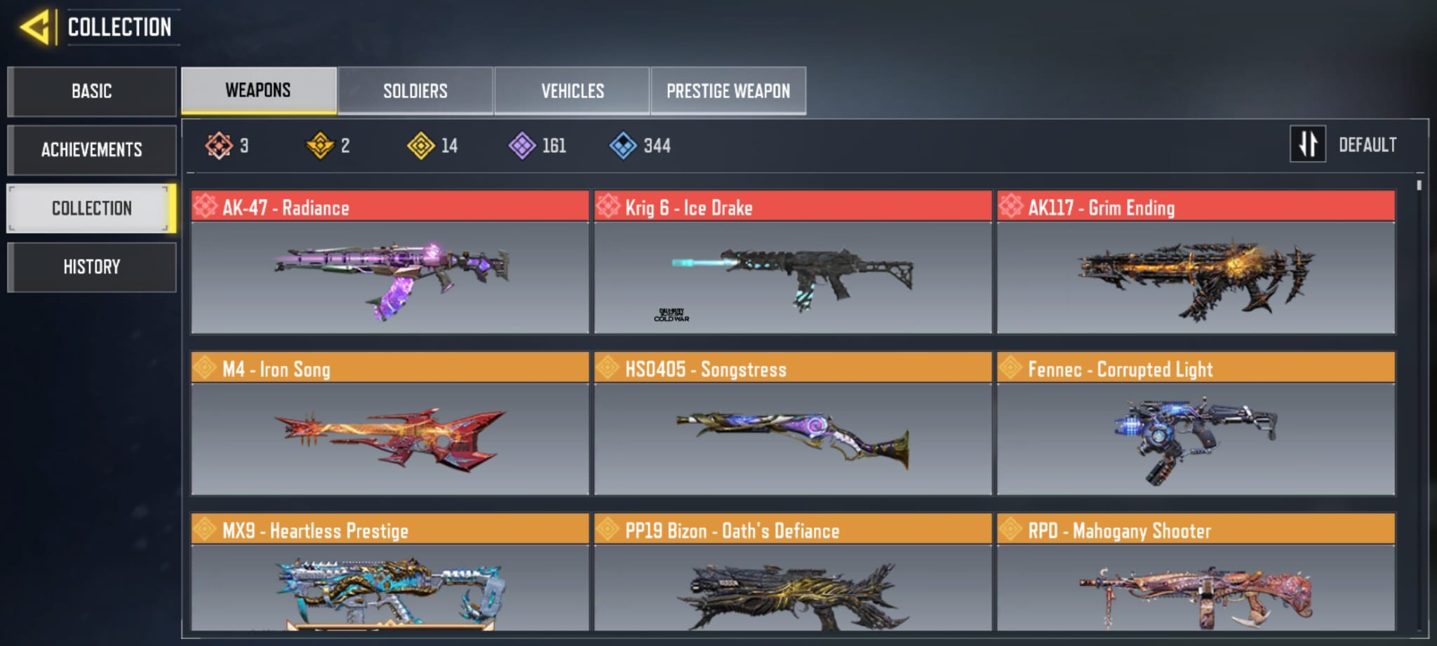The height and width of the screenshot is (646, 1437).
Task: Filter by Epic purple rarity icon
Action: point(522,146)
